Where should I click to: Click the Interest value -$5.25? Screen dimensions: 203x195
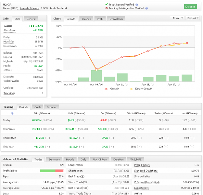[40, 70]
